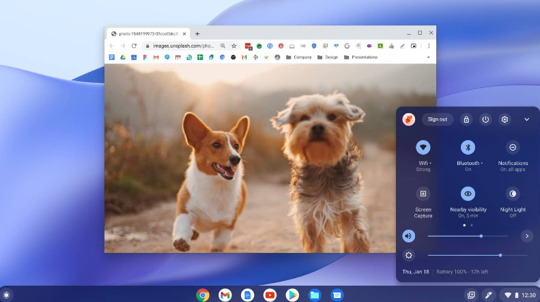
Task: Click the brightness slider
Action: pos(477,255)
